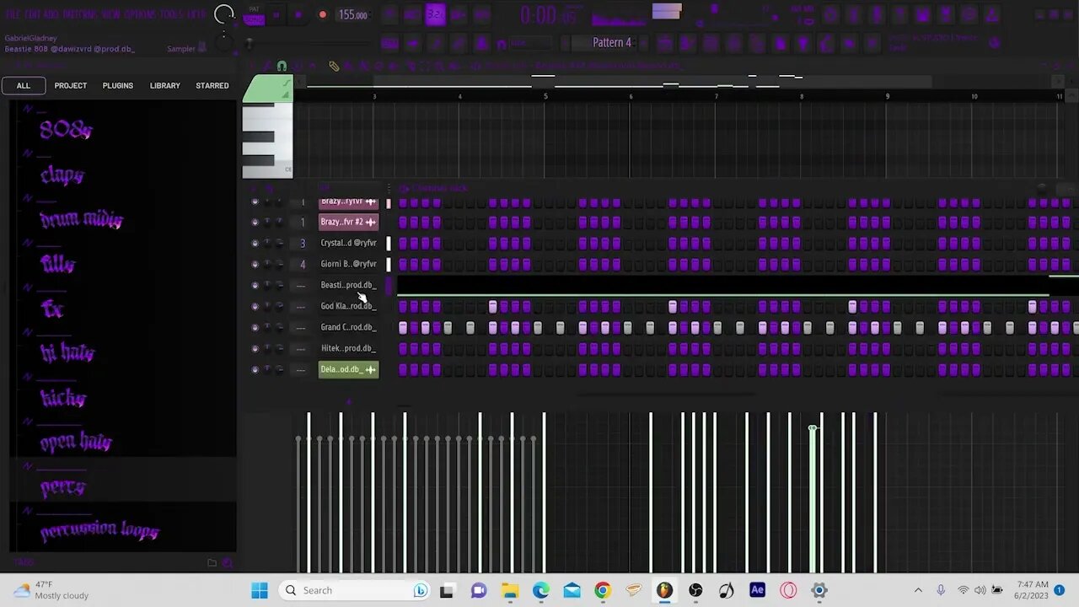Viewport: 1079px width, 607px height.
Task: Expand the fills folder
Action: [57, 264]
